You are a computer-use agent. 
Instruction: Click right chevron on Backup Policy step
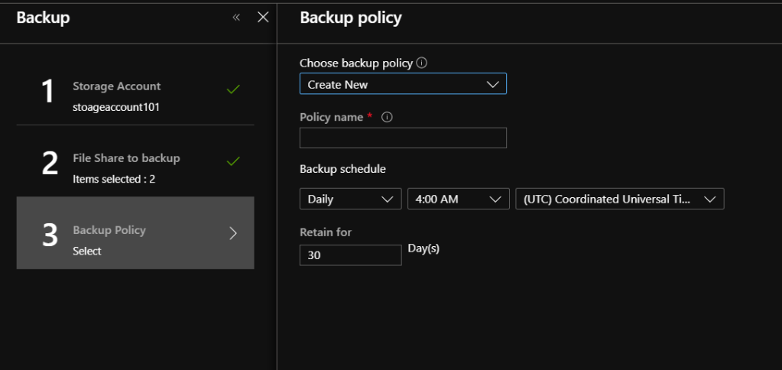pyautogui.click(x=234, y=234)
